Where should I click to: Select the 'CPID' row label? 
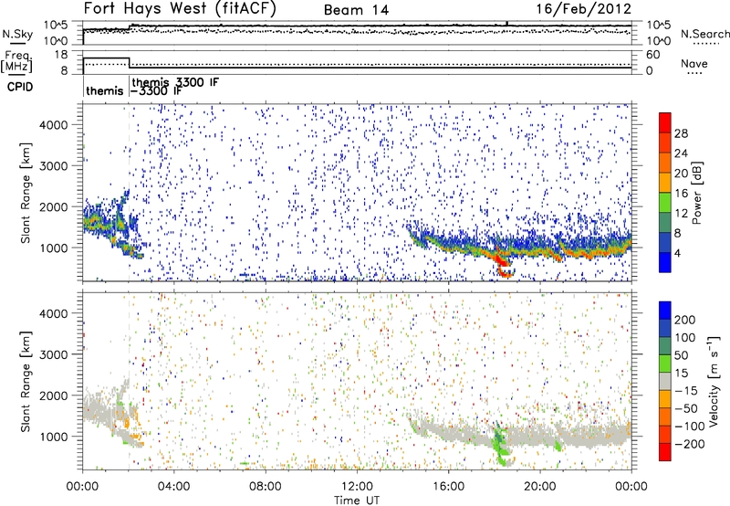tap(20, 87)
